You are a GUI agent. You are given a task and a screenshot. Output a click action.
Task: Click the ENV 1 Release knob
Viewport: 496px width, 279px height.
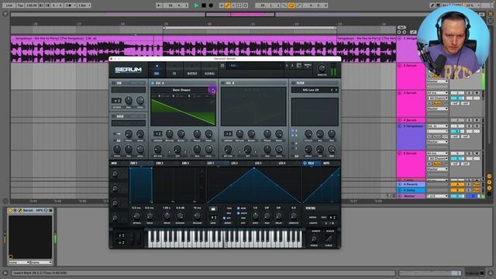[x=197, y=216]
